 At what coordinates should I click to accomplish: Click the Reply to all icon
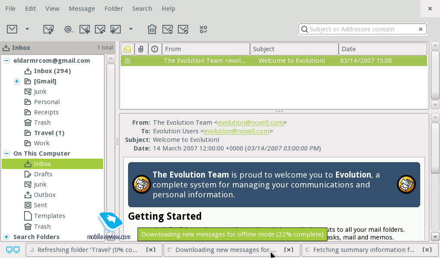[x=100, y=29]
